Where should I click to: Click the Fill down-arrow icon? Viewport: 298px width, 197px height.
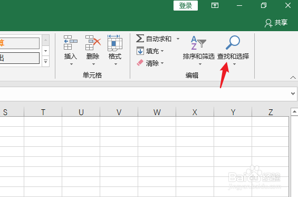click(x=140, y=51)
